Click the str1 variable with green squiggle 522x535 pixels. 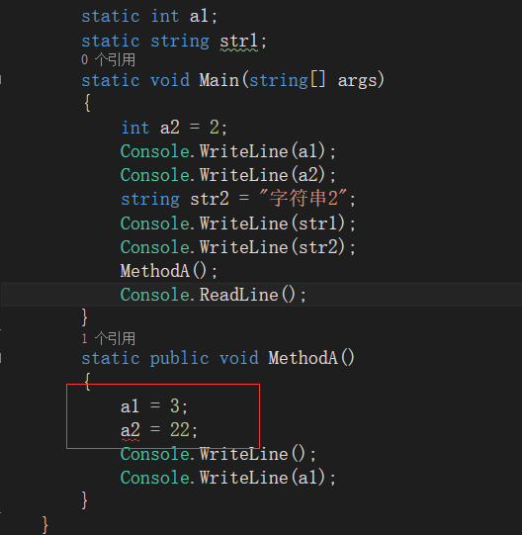239,42
